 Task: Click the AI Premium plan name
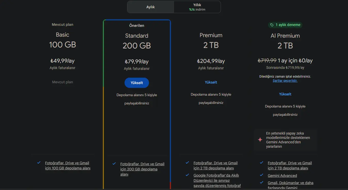pos(285,36)
